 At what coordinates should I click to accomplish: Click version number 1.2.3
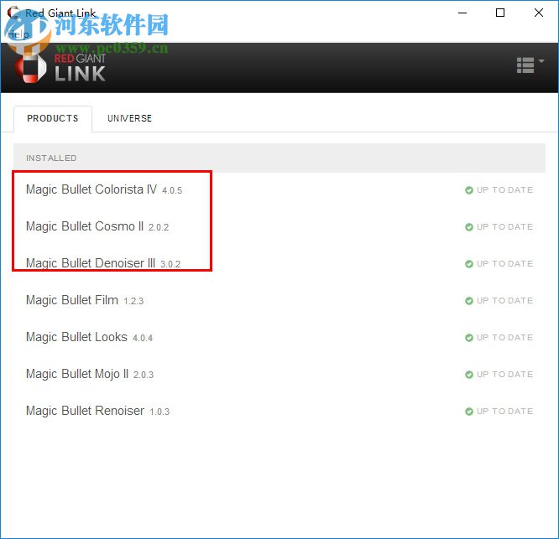tap(133, 301)
